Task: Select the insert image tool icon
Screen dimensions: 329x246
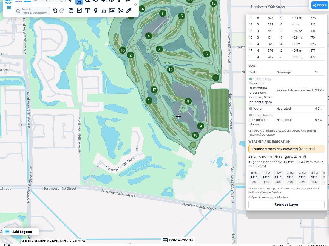Action: [112, 11]
